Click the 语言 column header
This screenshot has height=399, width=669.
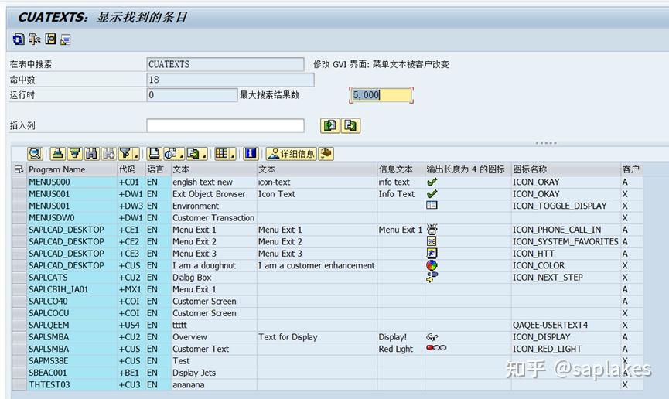[158, 169]
